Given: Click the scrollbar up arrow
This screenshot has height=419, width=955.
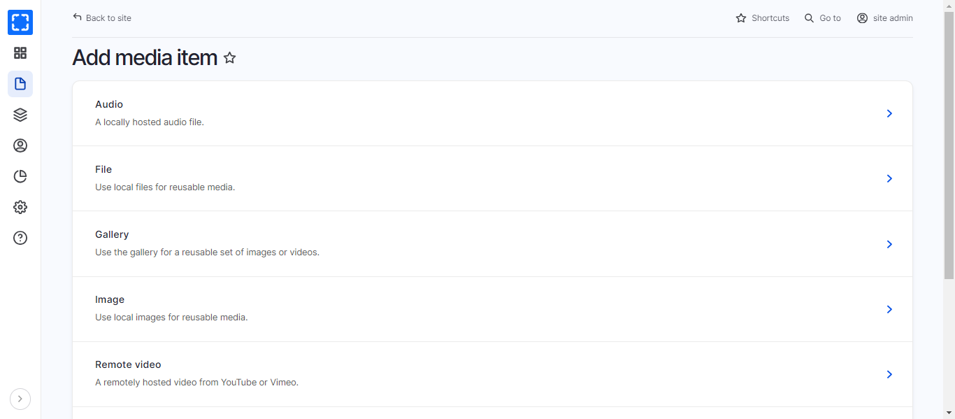Looking at the screenshot, I should coord(949,6).
